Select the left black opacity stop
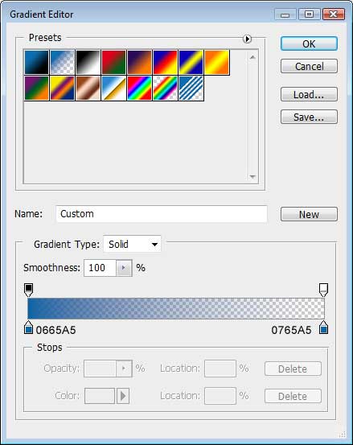This screenshot has width=353, height=445. point(29,290)
